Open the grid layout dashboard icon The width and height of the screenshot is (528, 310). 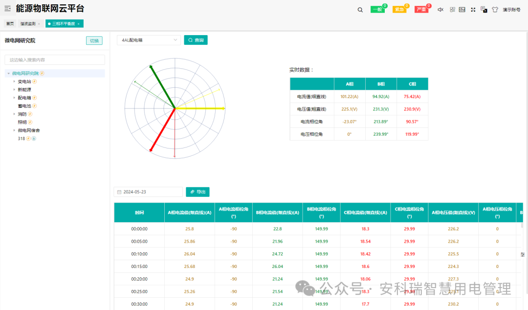click(452, 10)
